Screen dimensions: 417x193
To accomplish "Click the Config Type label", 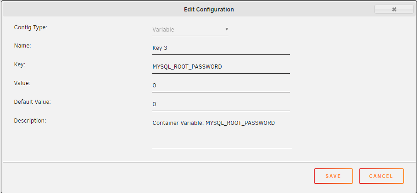I will (31, 27).
